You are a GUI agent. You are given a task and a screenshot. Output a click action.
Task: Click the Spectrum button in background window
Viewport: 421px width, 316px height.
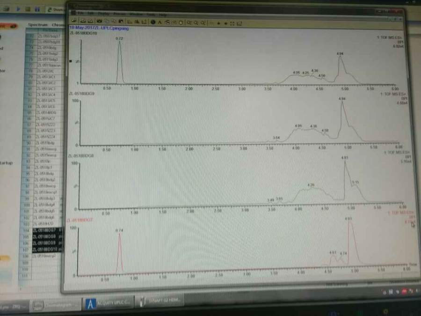37,25
